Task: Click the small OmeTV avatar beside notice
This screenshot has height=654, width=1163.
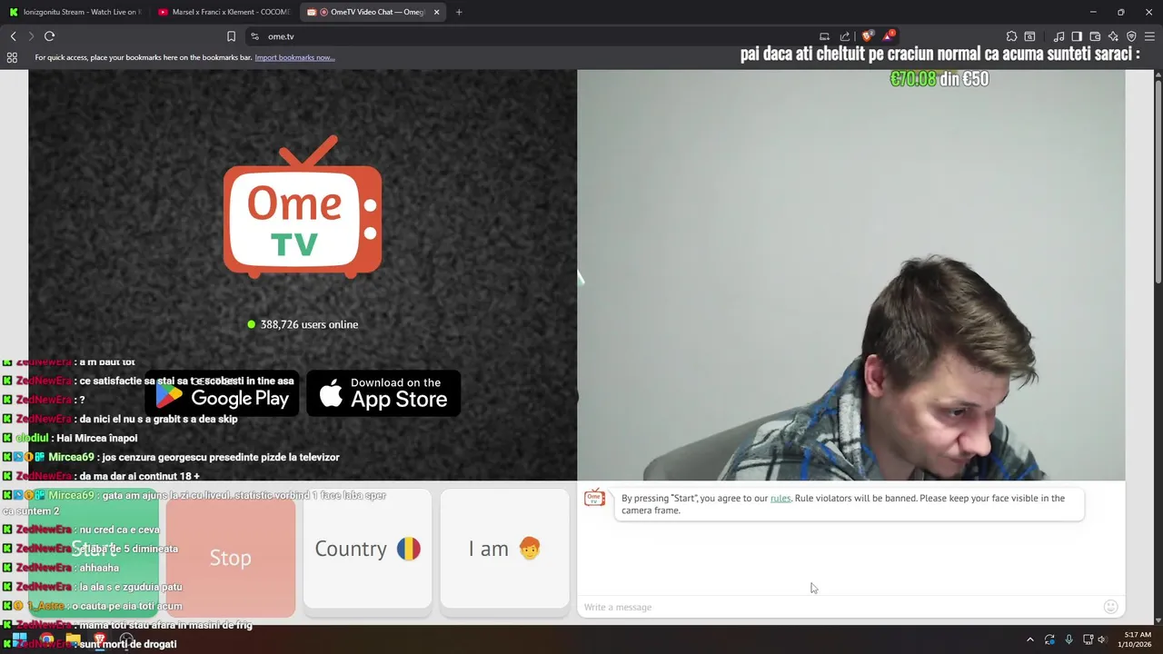Action: point(594,498)
